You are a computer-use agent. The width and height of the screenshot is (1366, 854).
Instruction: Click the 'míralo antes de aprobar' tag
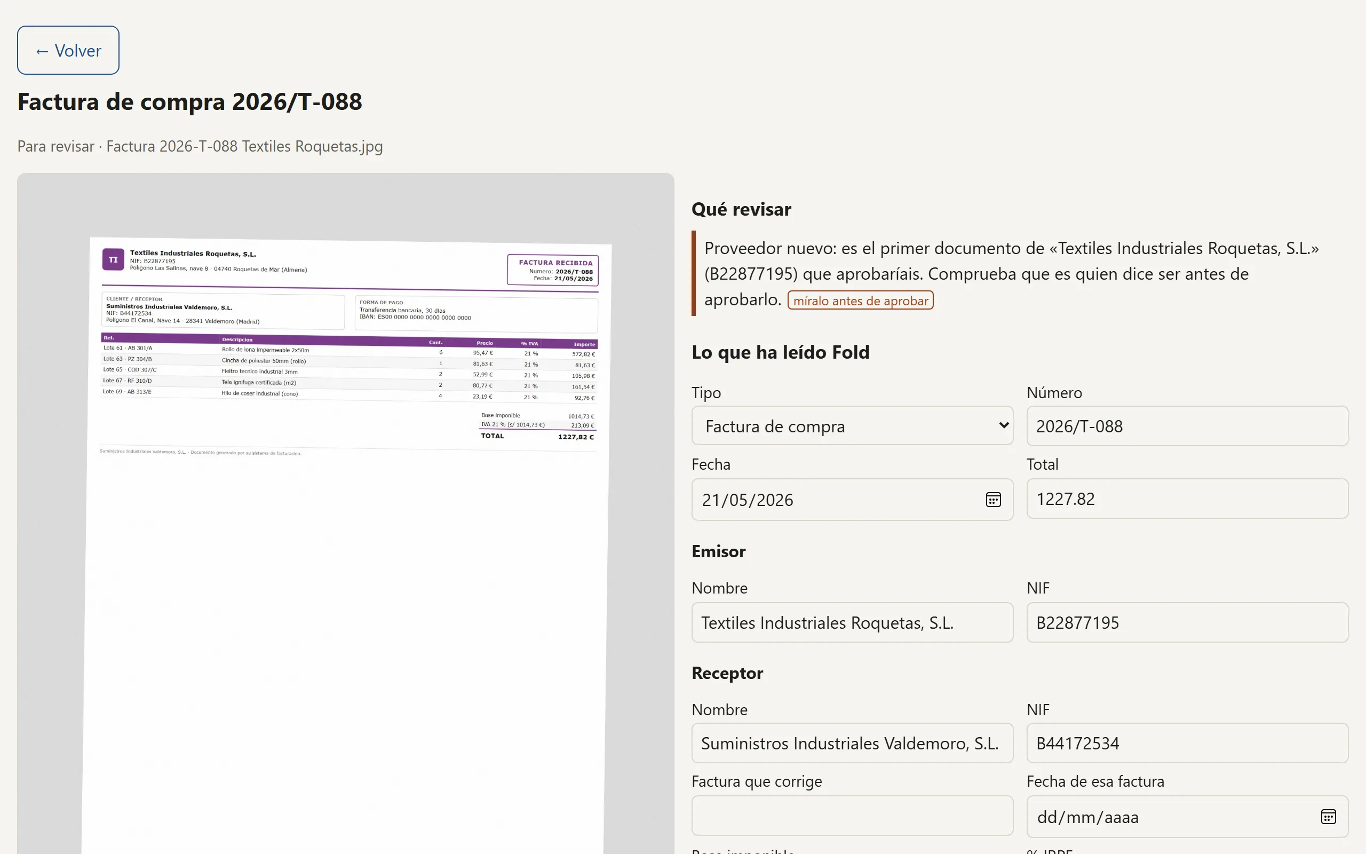(x=860, y=301)
